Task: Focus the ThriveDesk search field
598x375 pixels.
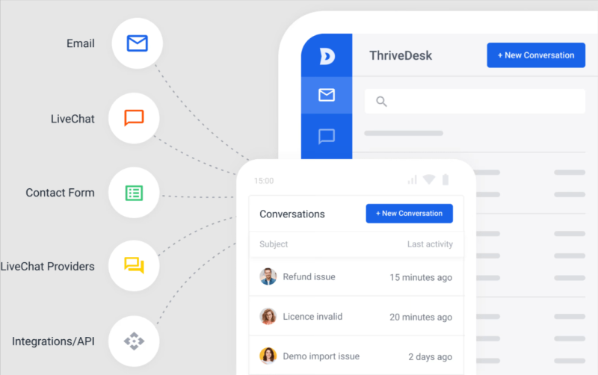Action: tap(475, 102)
